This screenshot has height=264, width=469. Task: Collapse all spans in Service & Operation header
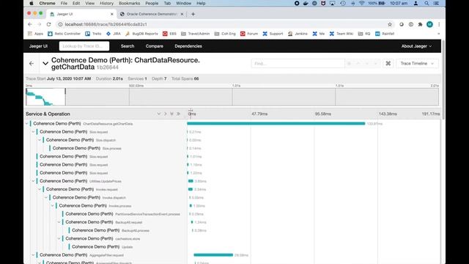[x=178, y=114]
